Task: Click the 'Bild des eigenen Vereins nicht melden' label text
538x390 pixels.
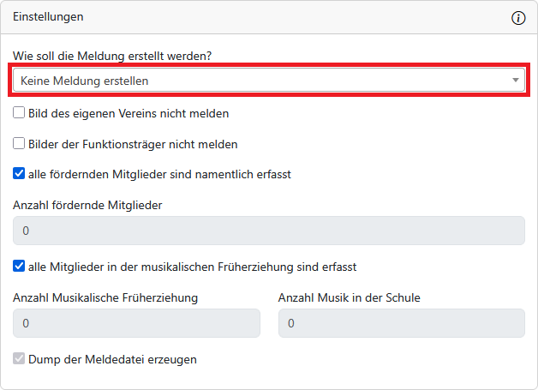Action: click(x=129, y=113)
